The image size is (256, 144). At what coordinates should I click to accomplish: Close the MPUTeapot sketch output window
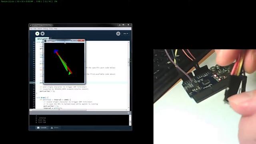coord(81,40)
